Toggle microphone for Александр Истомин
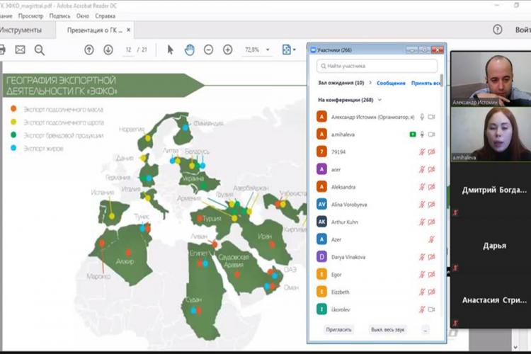 click(422, 117)
